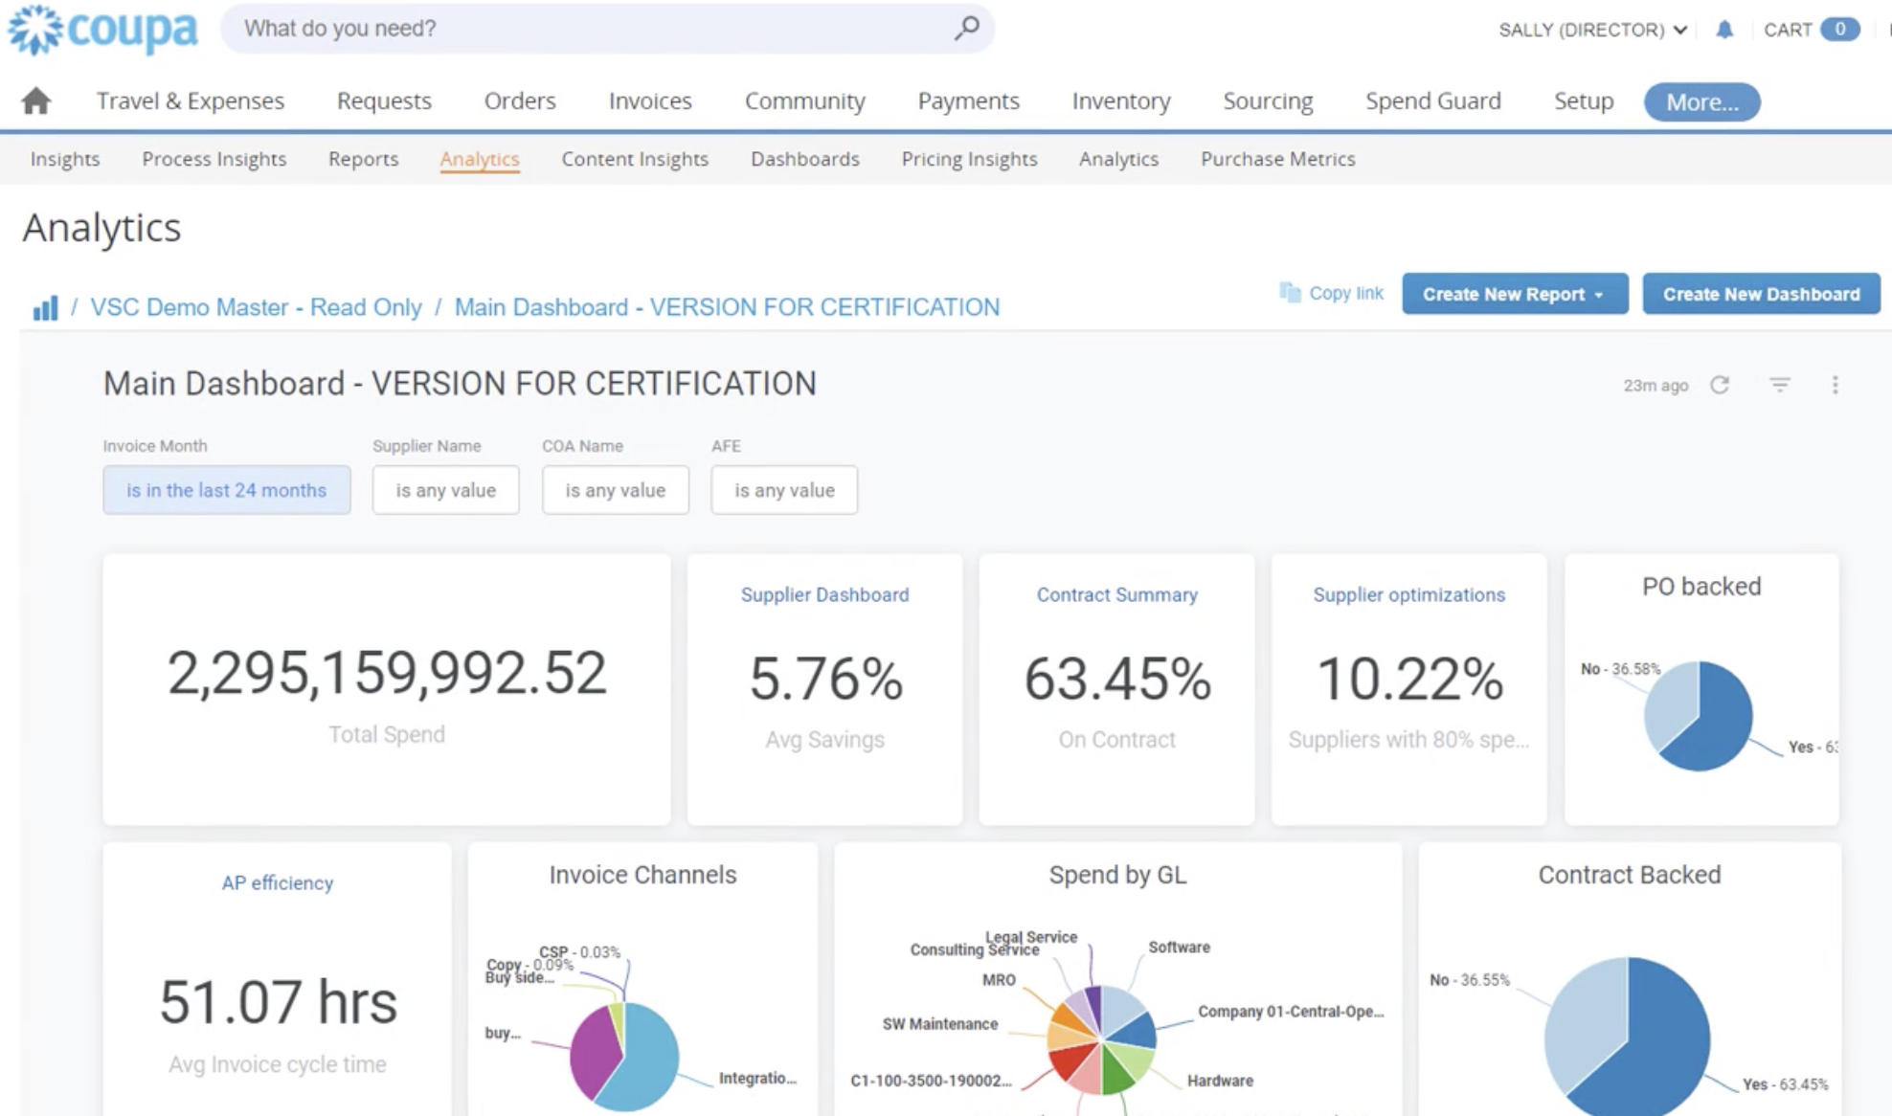Viewport: 1892px width, 1116px height.
Task: Open the More... menu
Action: (1701, 101)
